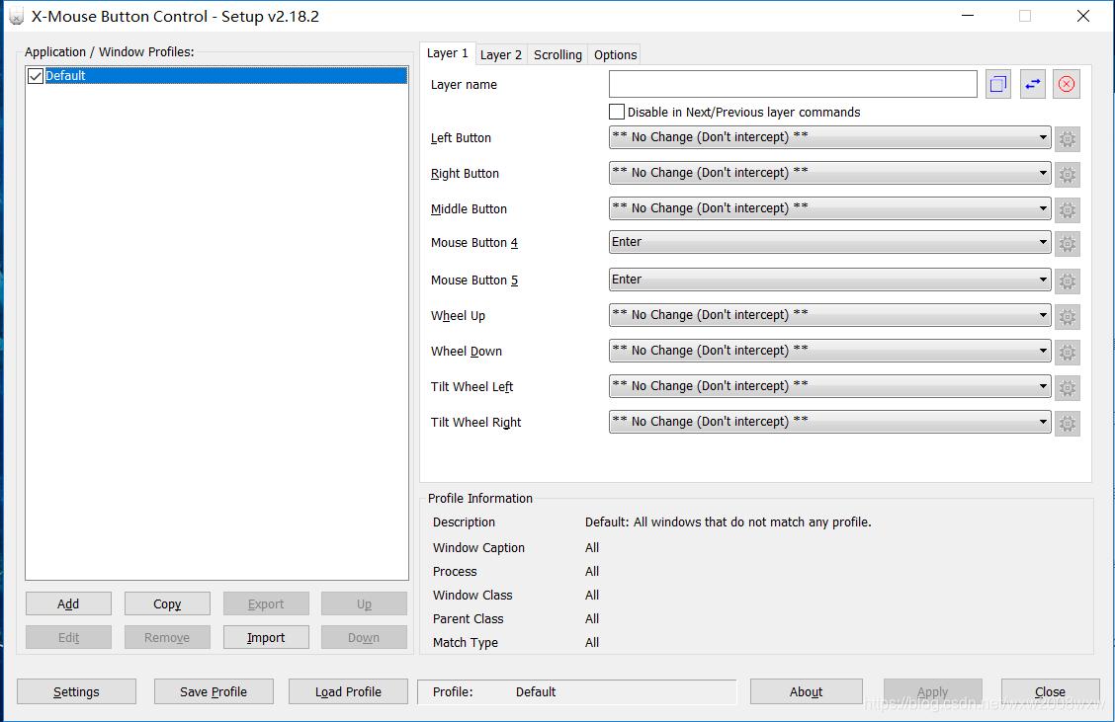Open the gear settings for Tilt Wheel Right
Image resolution: width=1115 pixels, height=722 pixels.
coord(1068,424)
